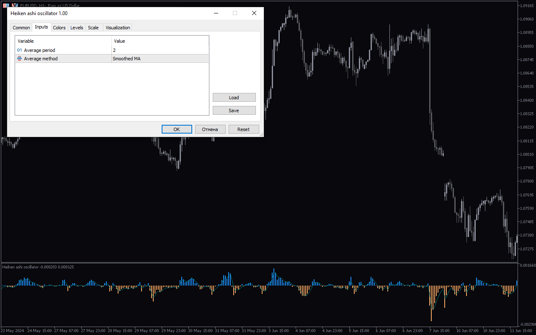The height and width of the screenshot is (335, 536).
Task: Open the Levels tab
Action: 77,28
